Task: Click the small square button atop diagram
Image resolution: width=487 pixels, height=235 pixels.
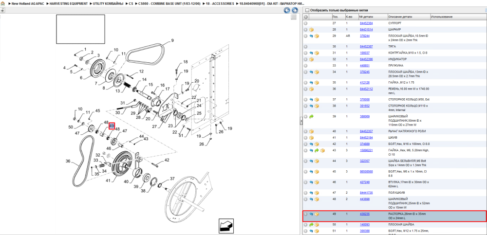Action: (x=294, y=18)
